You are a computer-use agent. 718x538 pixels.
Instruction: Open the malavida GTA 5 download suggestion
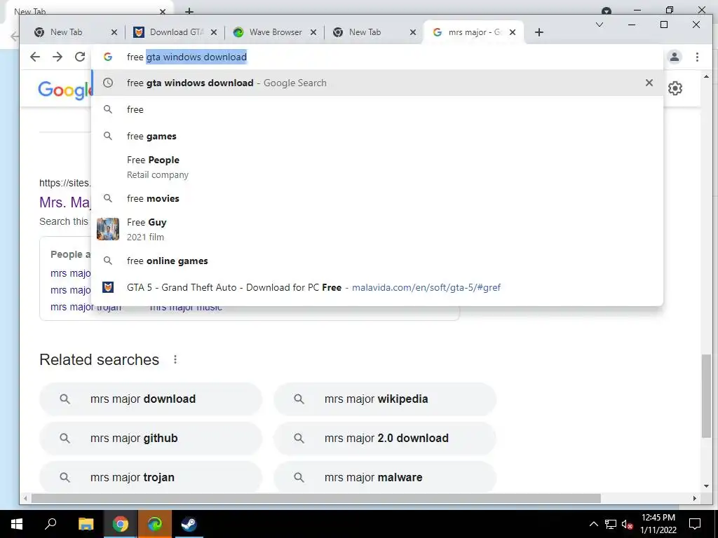click(x=377, y=287)
